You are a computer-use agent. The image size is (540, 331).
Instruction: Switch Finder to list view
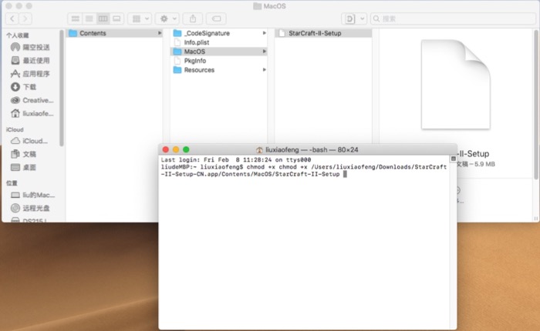click(x=89, y=18)
